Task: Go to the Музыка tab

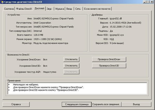Action: coord(60,9)
